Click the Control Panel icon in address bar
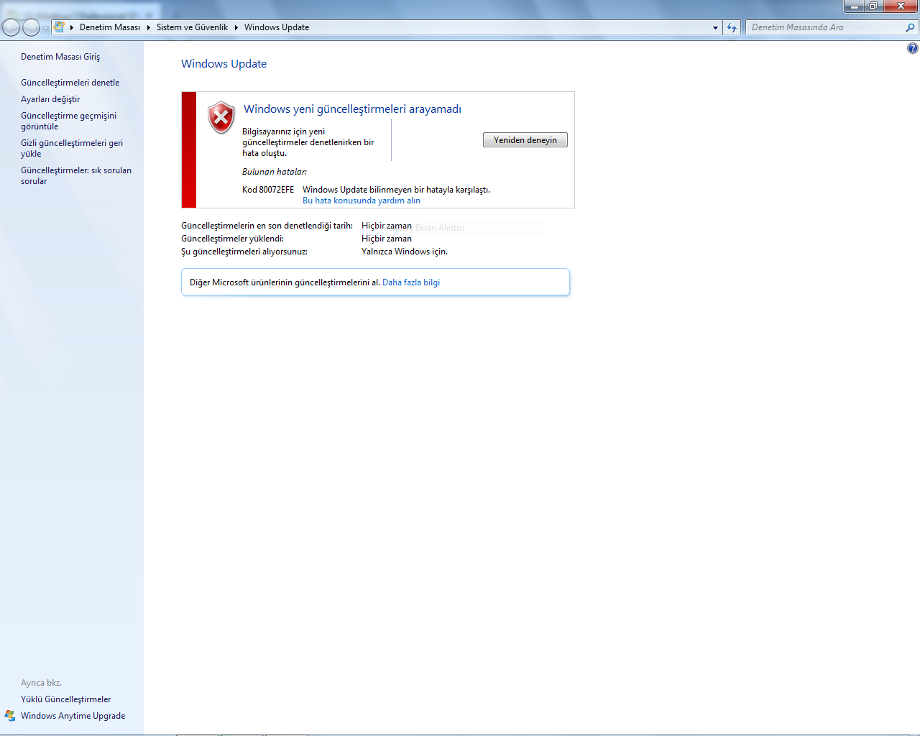This screenshot has height=736, width=920. [x=60, y=27]
